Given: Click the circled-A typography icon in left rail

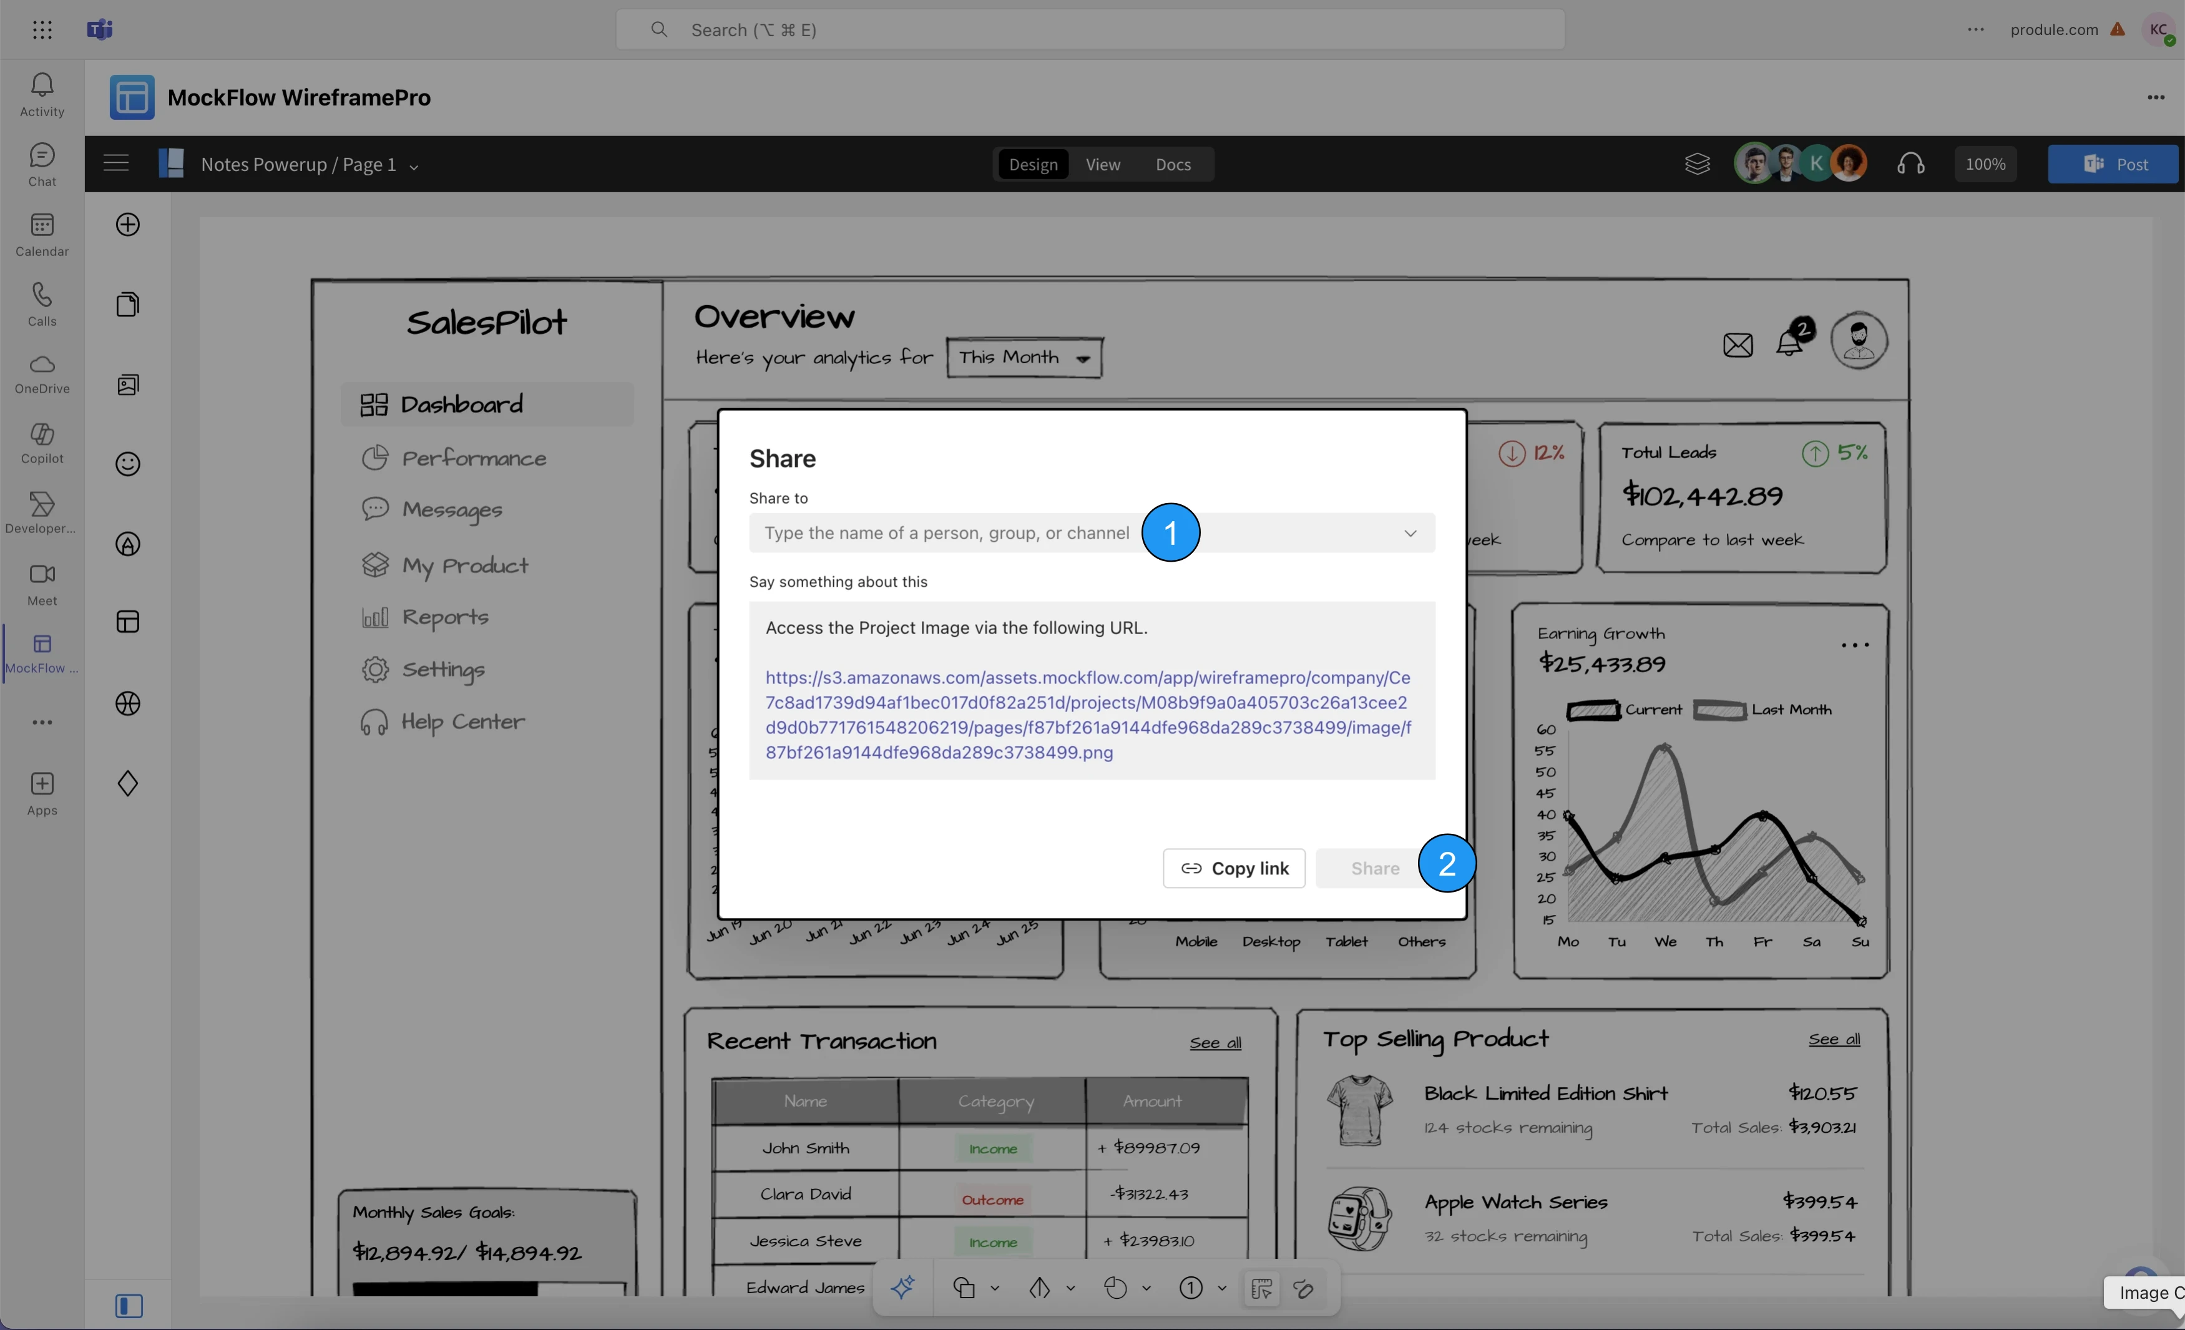Looking at the screenshot, I should coord(128,544).
